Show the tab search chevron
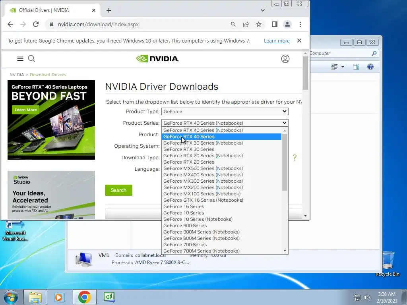 pyautogui.click(x=263, y=10)
